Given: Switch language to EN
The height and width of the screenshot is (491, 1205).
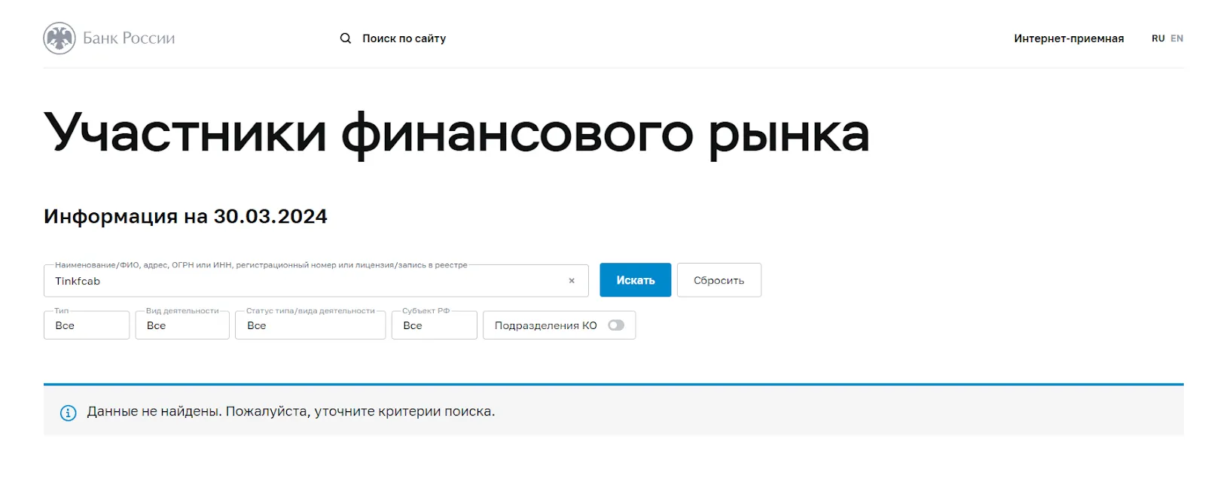Looking at the screenshot, I should coord(1176,38).
